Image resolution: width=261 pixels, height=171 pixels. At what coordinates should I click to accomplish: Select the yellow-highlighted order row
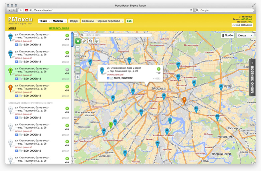pos(38,91)
